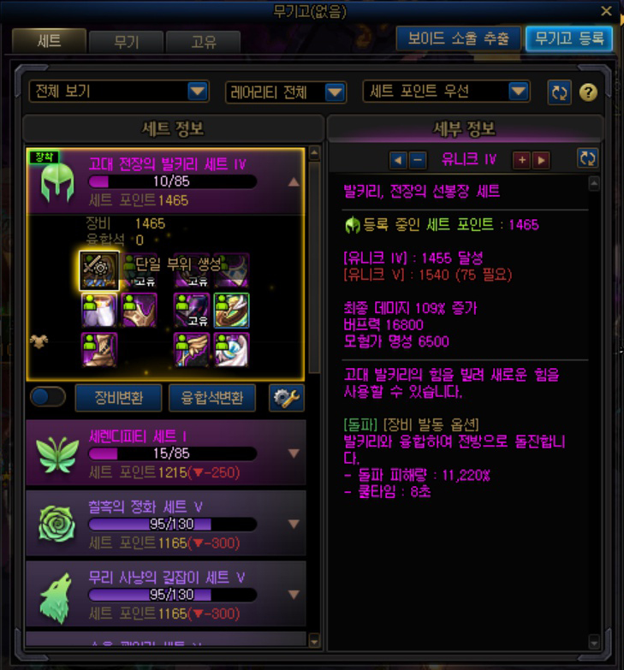Switch to the 고유 tab
The image size is (624, 670).
[203, 42]
